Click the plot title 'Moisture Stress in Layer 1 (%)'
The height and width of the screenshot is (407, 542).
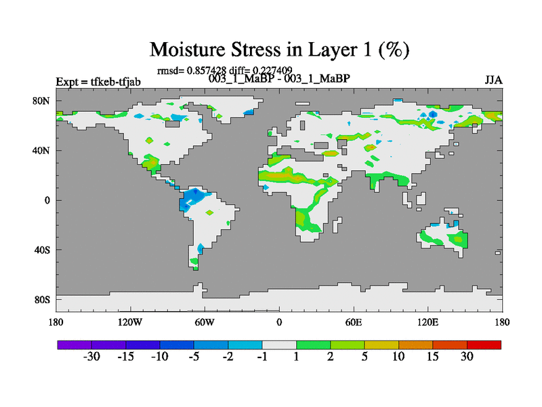tap(279, 50)
